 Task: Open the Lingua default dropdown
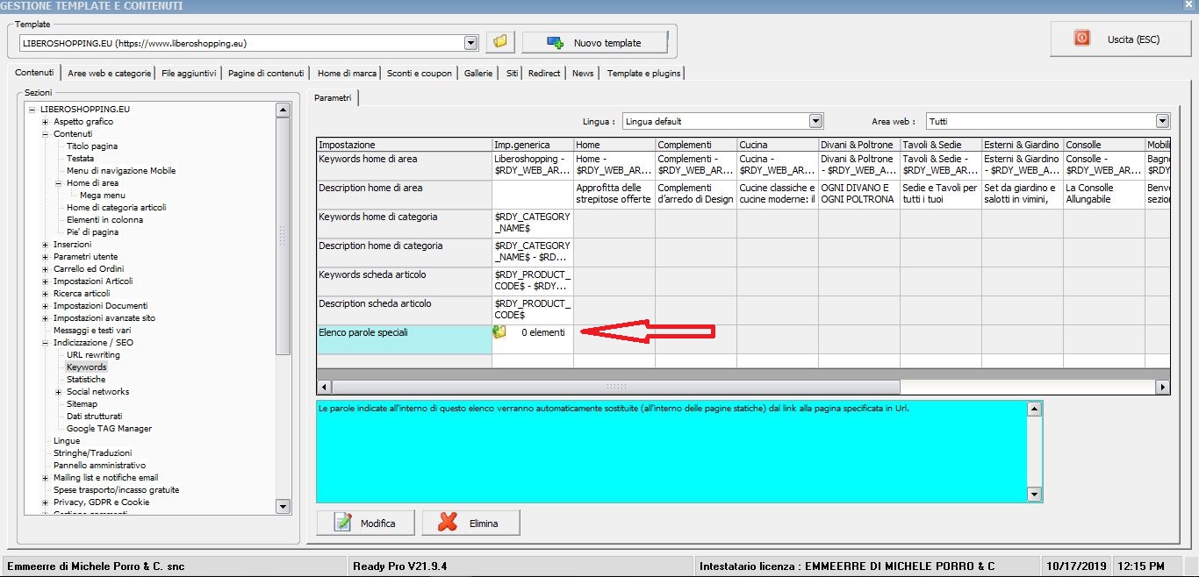click(x=815, y=121)
